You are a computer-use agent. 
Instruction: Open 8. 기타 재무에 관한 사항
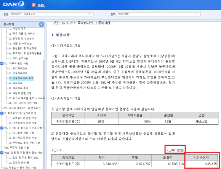point(23,103)
